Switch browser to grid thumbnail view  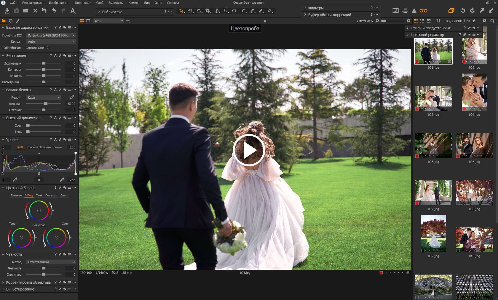(x=416, y=21)
